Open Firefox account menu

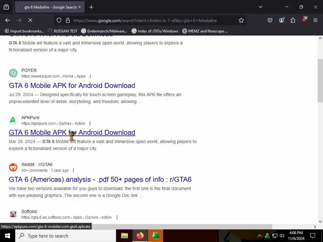(281, 20)
